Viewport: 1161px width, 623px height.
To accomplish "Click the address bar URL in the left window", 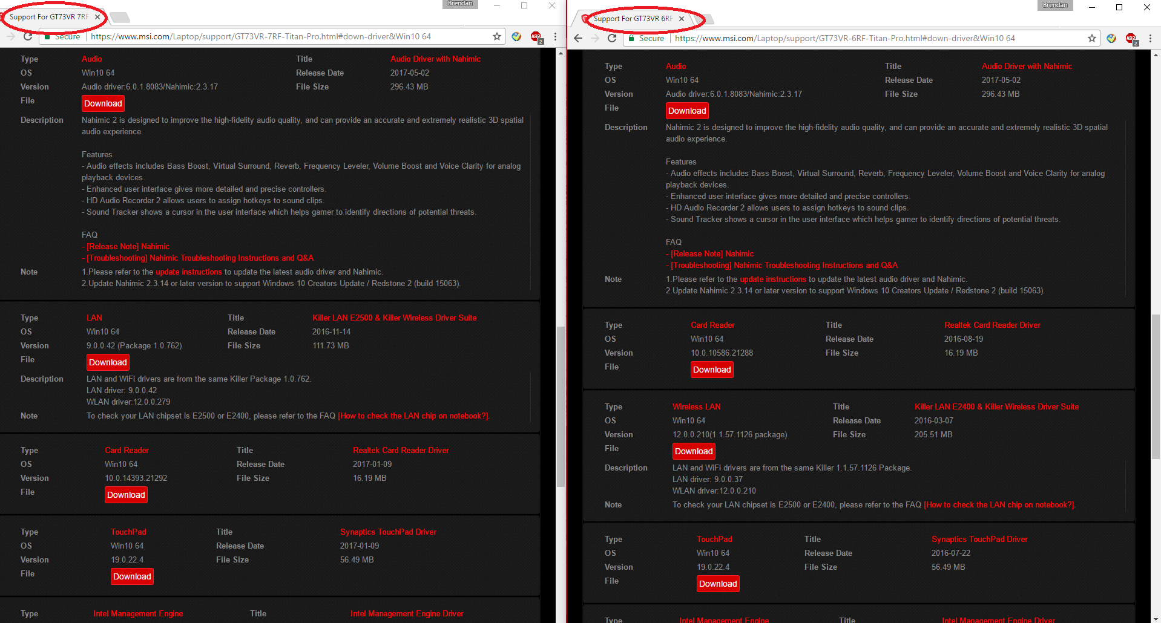I will (x=261, y=36).
